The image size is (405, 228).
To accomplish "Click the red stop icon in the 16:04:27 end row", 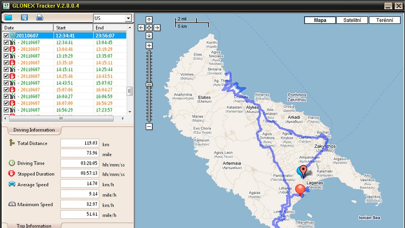I will click(x=12, y=89).
